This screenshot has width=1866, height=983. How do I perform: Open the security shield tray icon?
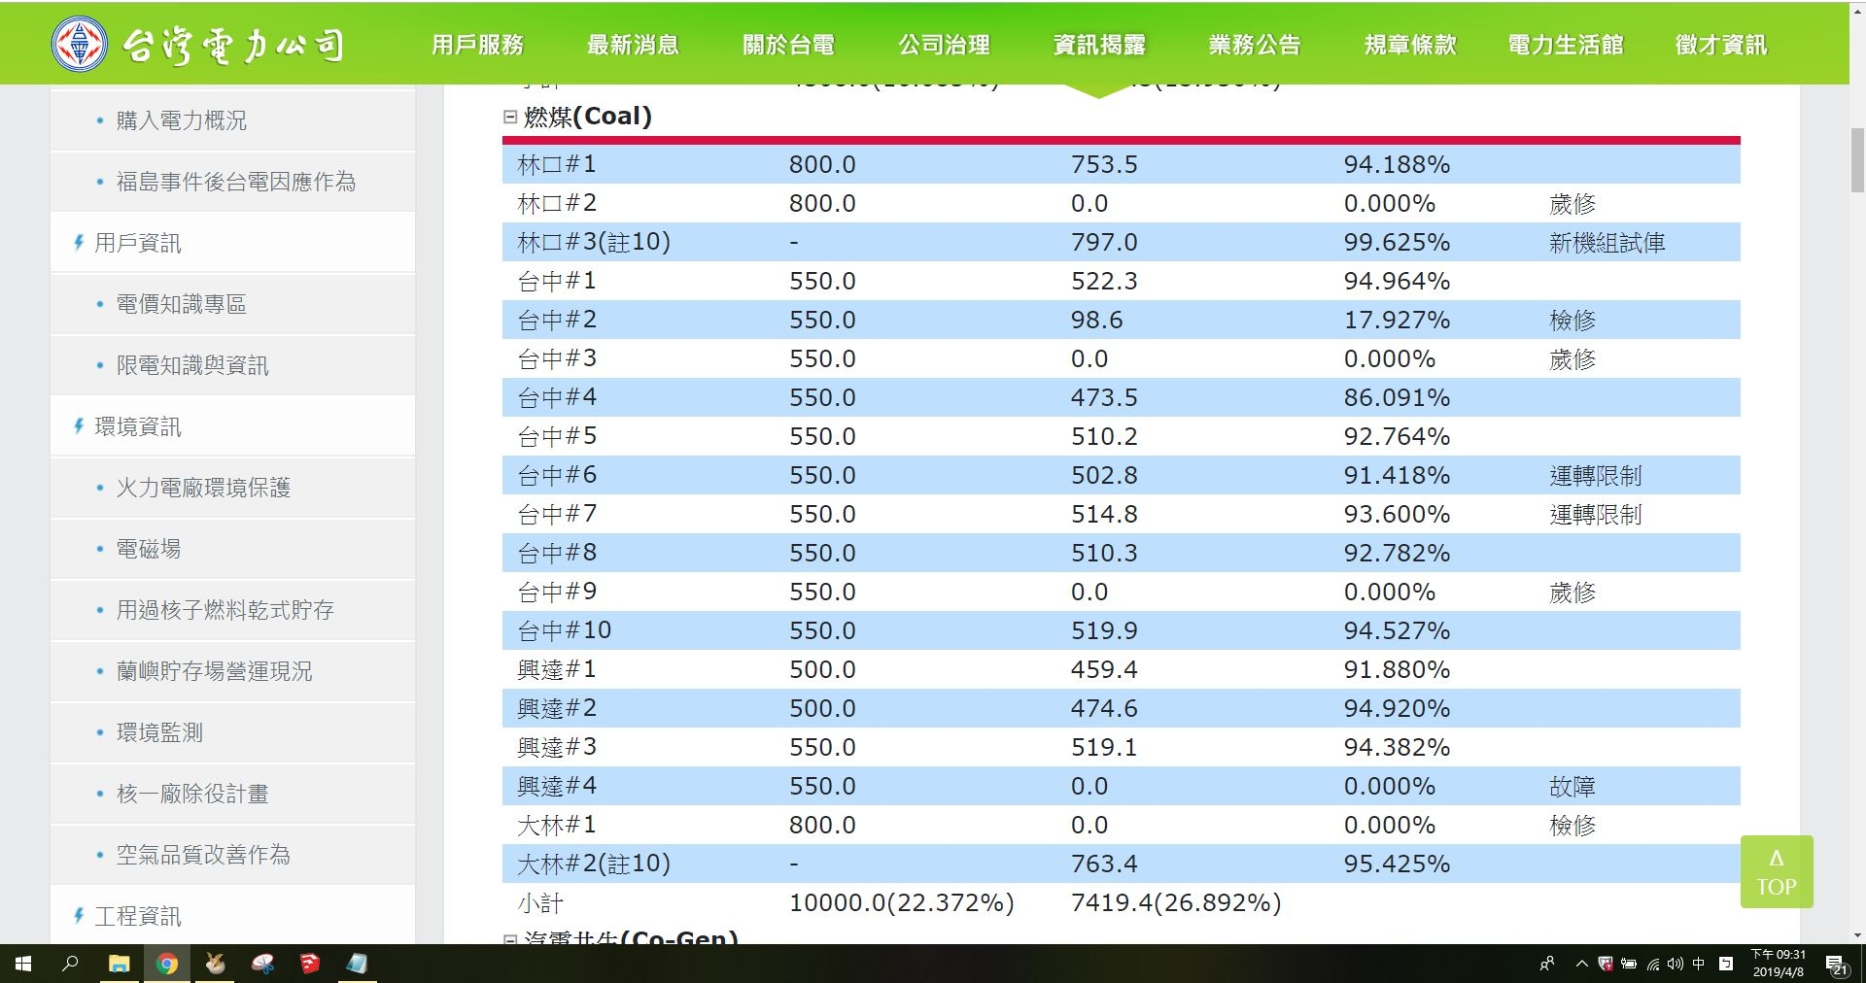[1606, 964]
